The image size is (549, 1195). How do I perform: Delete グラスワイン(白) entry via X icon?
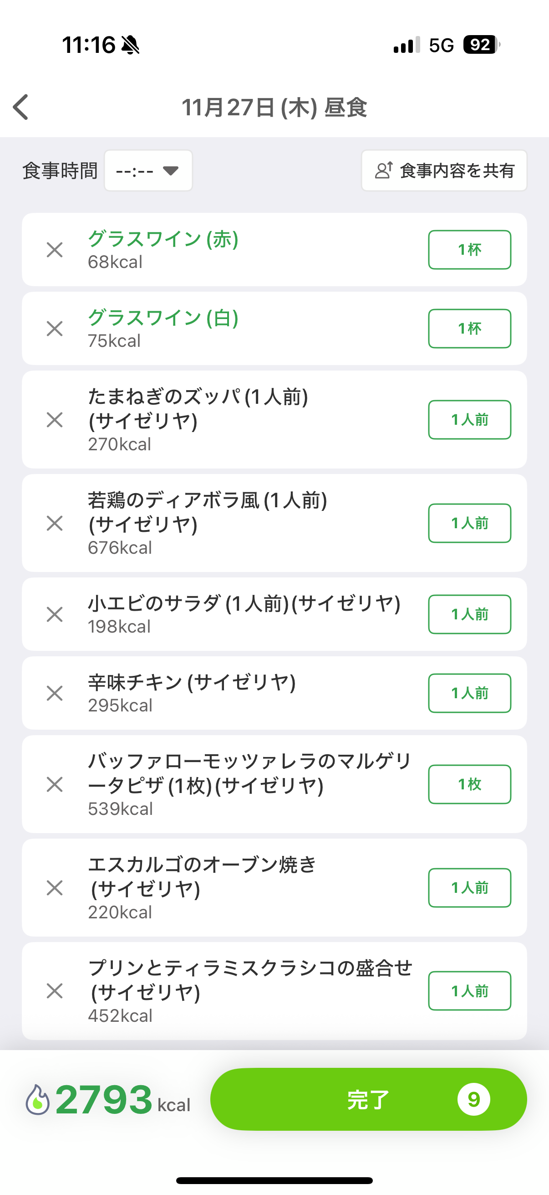pyautogui.click(x=55, y=329)
